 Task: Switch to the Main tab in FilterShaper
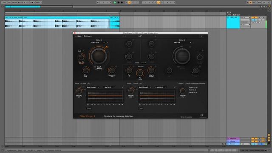coord(78,36)
